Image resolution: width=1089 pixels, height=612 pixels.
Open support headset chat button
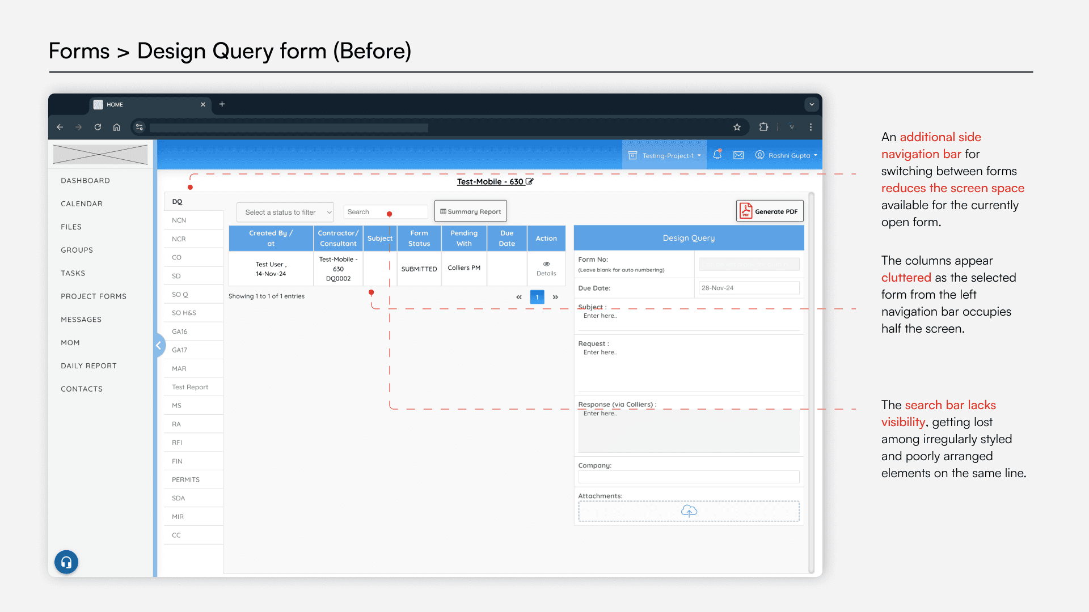[x=66, y=562]
